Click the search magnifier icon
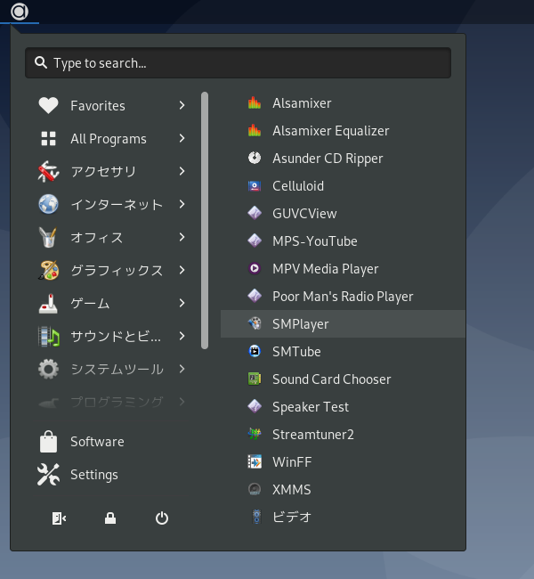This screenshot has width=534, height=579. [x=41, y=62]
